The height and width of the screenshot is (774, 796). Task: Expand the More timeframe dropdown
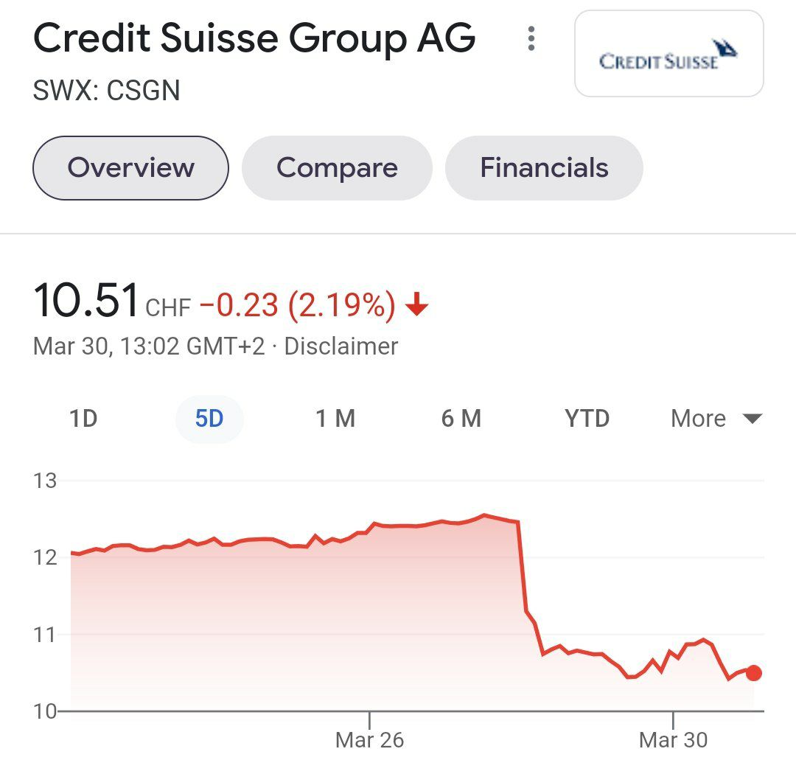696,418
